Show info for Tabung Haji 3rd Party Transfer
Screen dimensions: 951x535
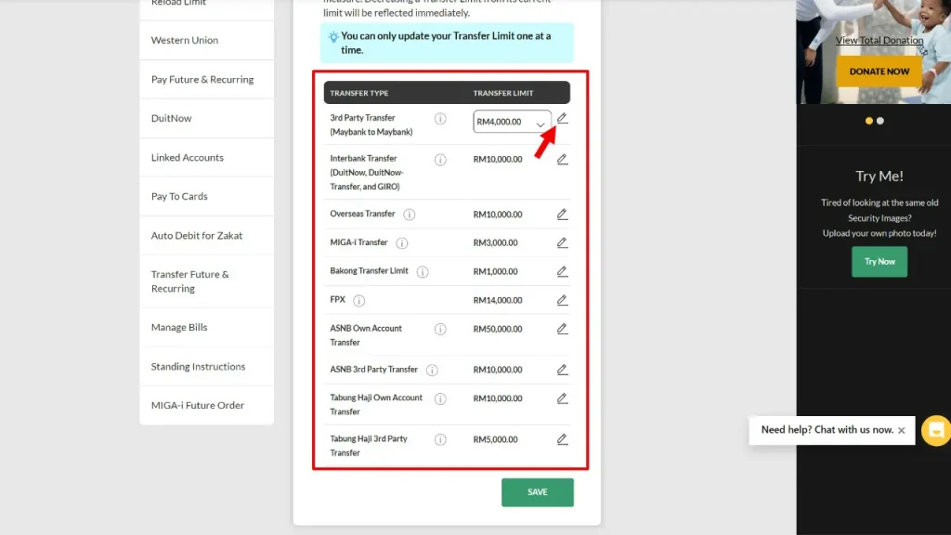[x=440, y=439]
